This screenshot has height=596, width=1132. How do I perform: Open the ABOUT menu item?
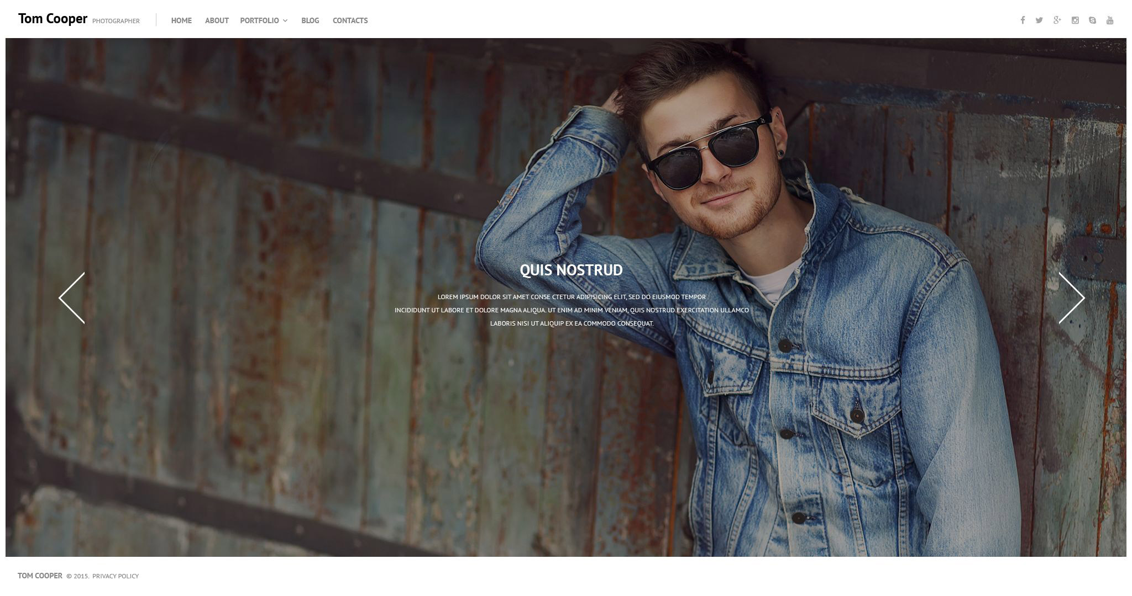(x=216, y=20)
